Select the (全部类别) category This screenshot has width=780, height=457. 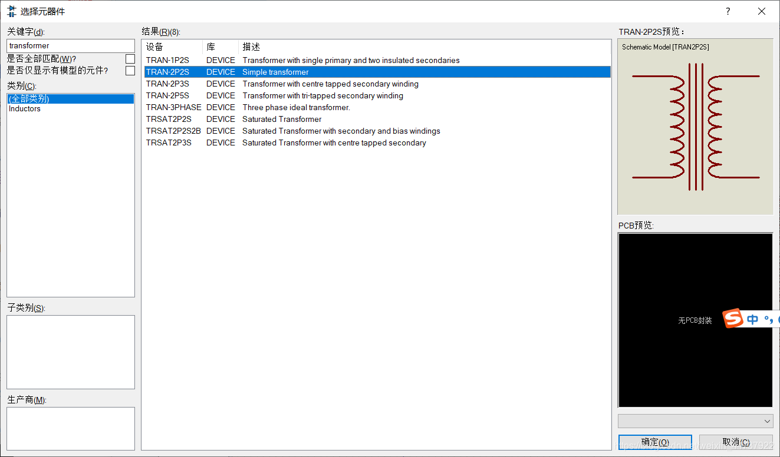tap(71, 99)
